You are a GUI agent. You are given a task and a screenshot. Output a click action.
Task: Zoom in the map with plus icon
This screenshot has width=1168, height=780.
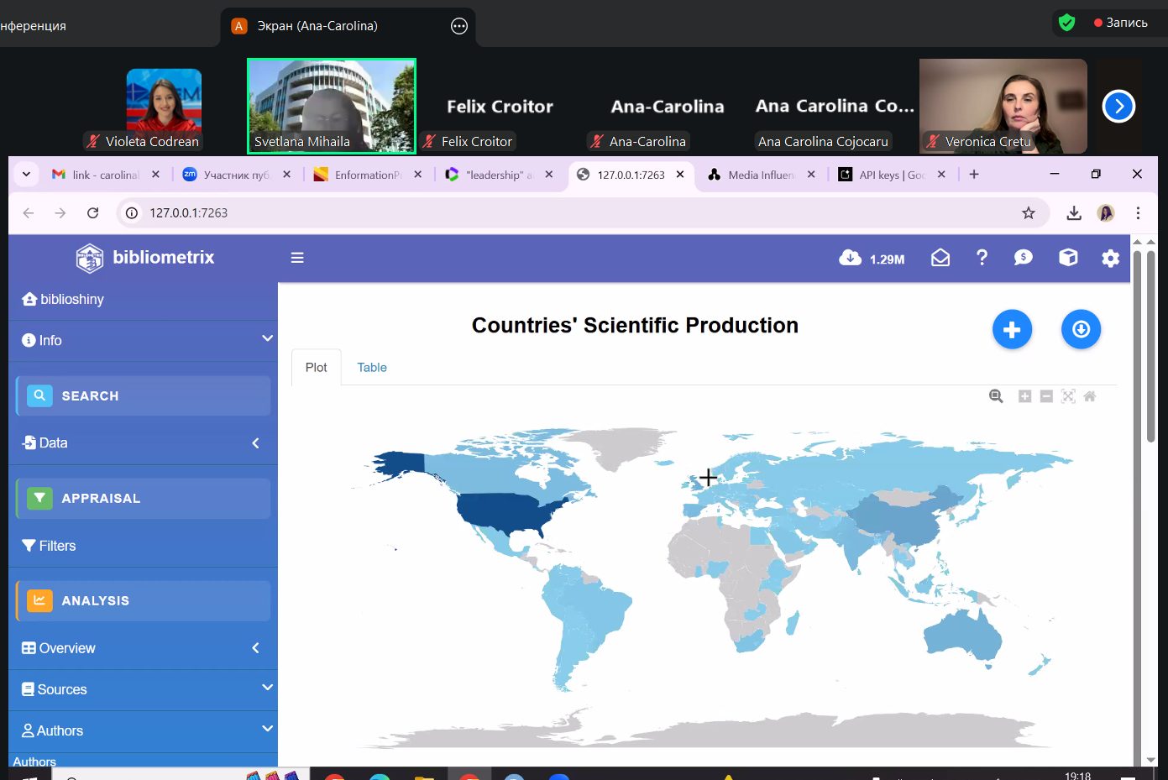1024,396
